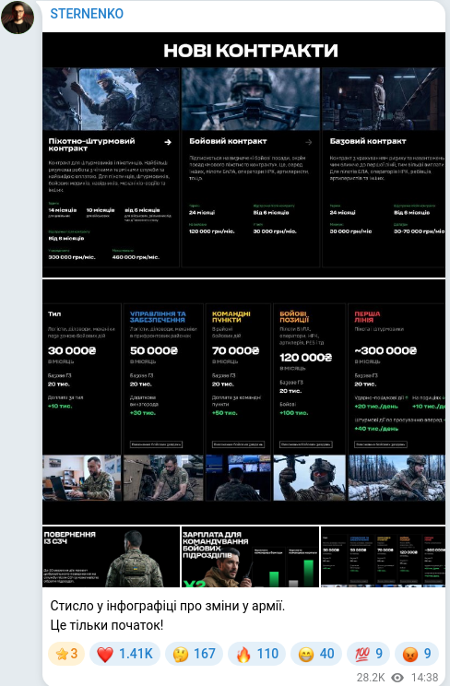Add grinning face reaction with 40
450x686 pixels.
point(316,654)
